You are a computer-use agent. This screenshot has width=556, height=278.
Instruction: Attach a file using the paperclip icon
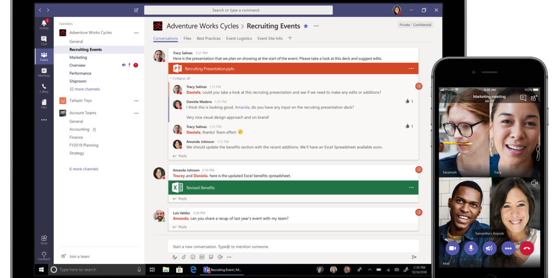tap(184, 256)
